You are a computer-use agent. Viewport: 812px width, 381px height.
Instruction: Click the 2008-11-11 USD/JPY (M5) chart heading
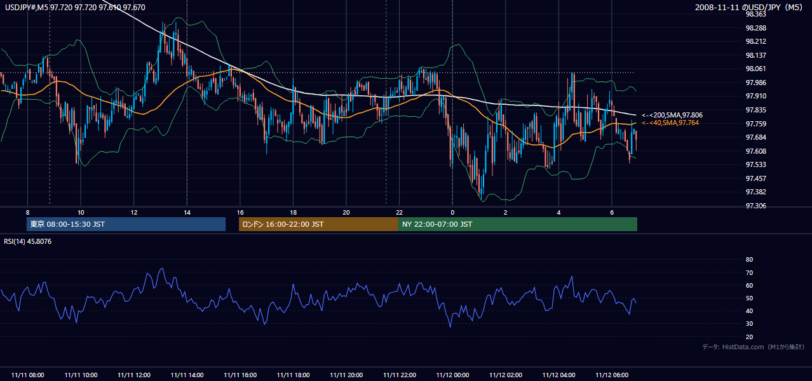tap(750, 7)
